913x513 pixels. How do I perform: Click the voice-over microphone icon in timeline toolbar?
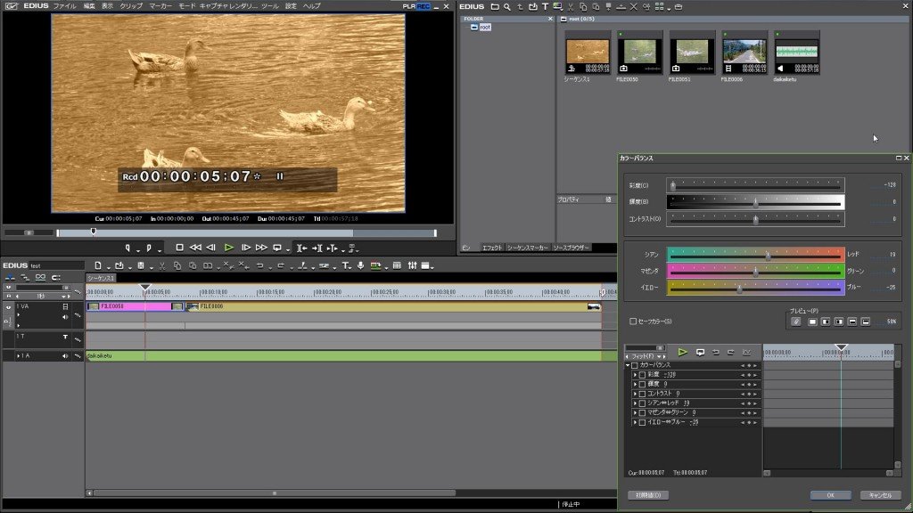(360, 265)
